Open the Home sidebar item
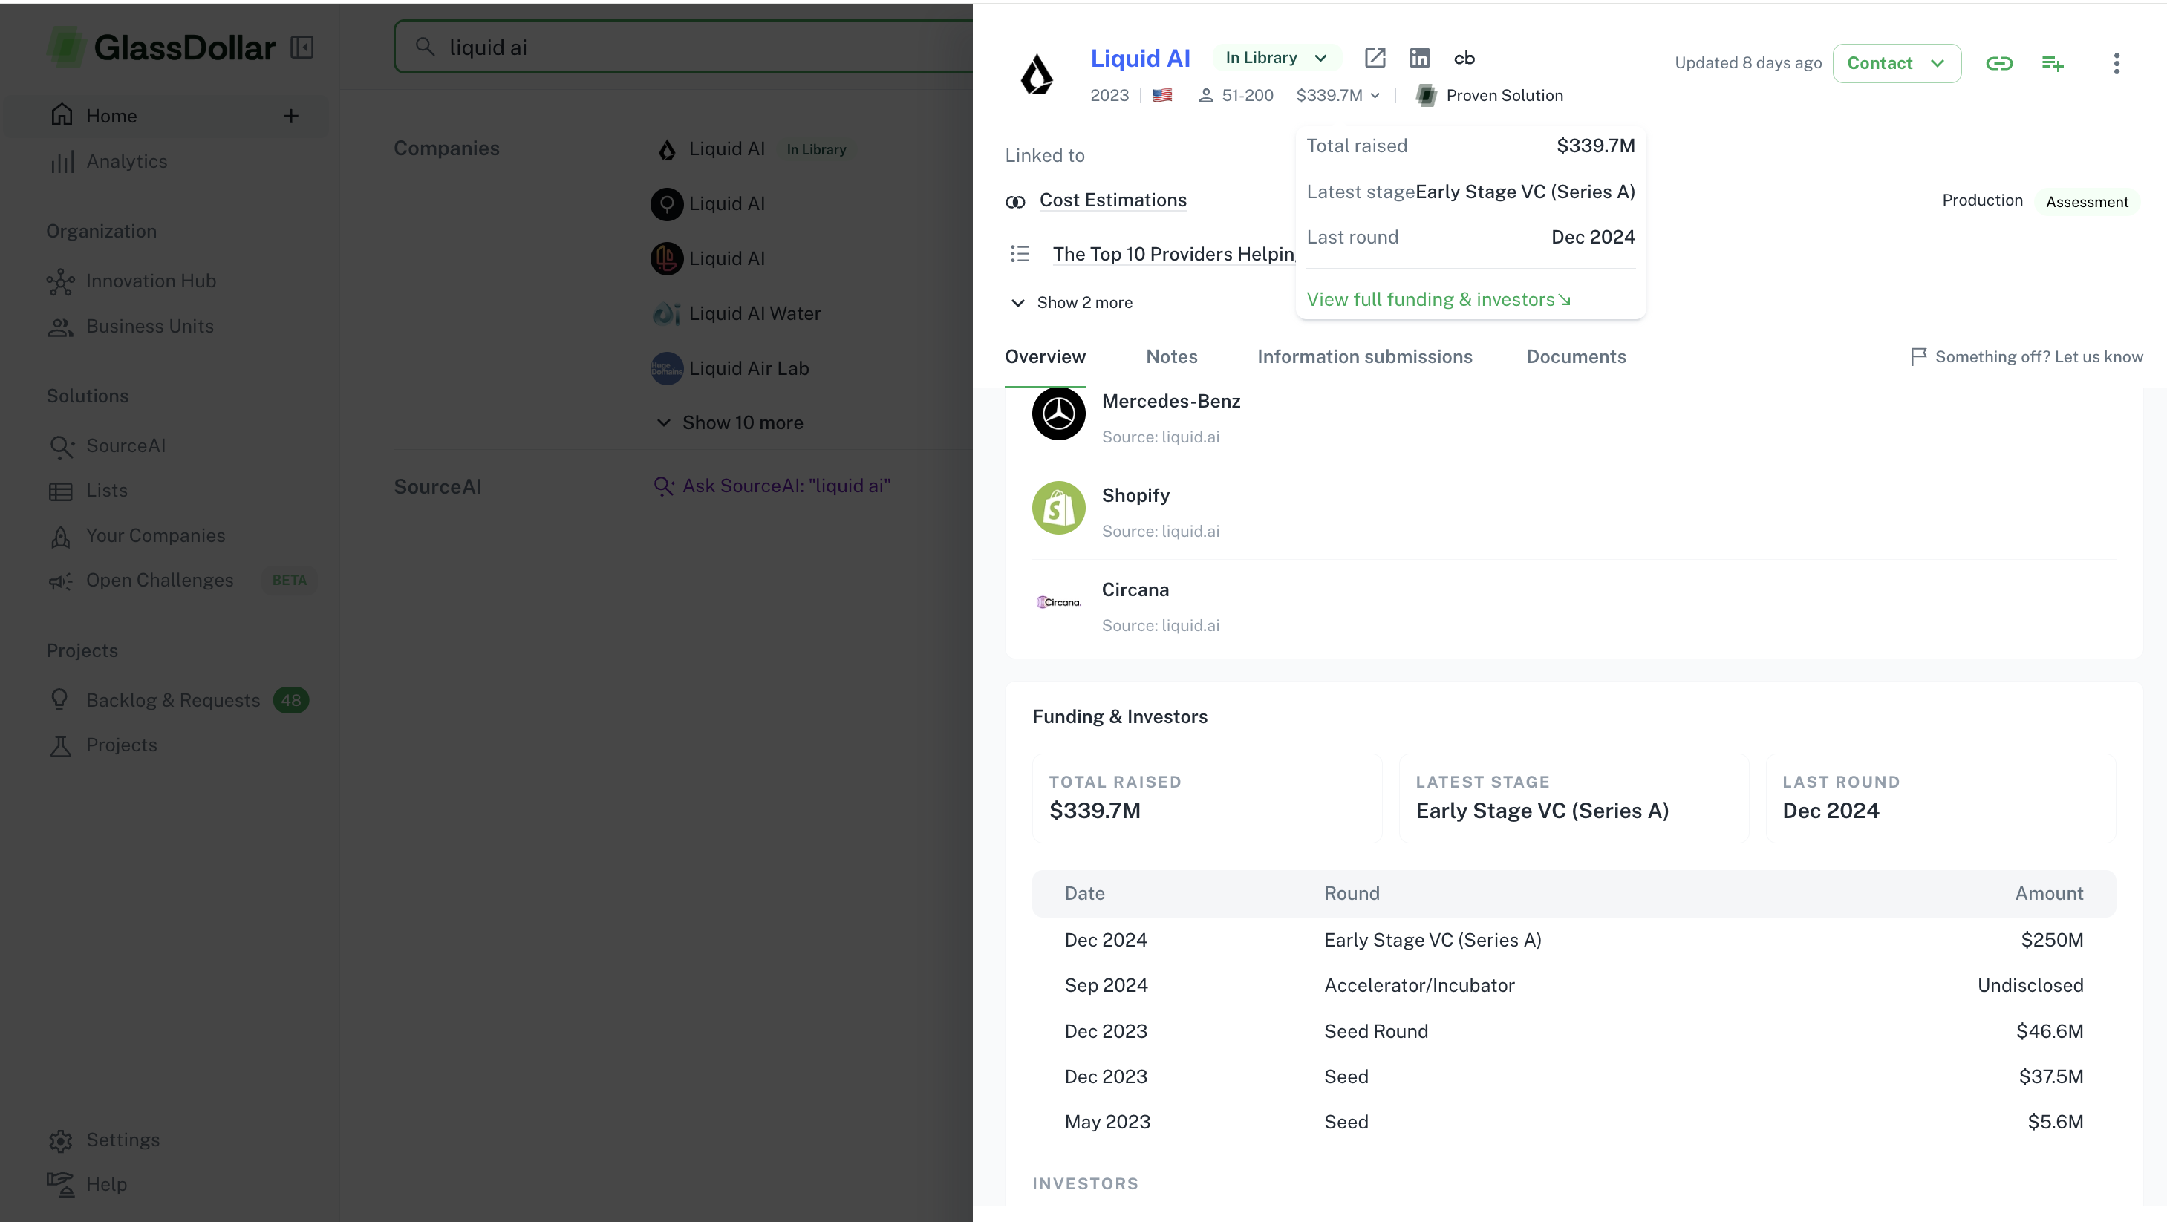Screen dimensions: 2167x1222 pos(165,116)
